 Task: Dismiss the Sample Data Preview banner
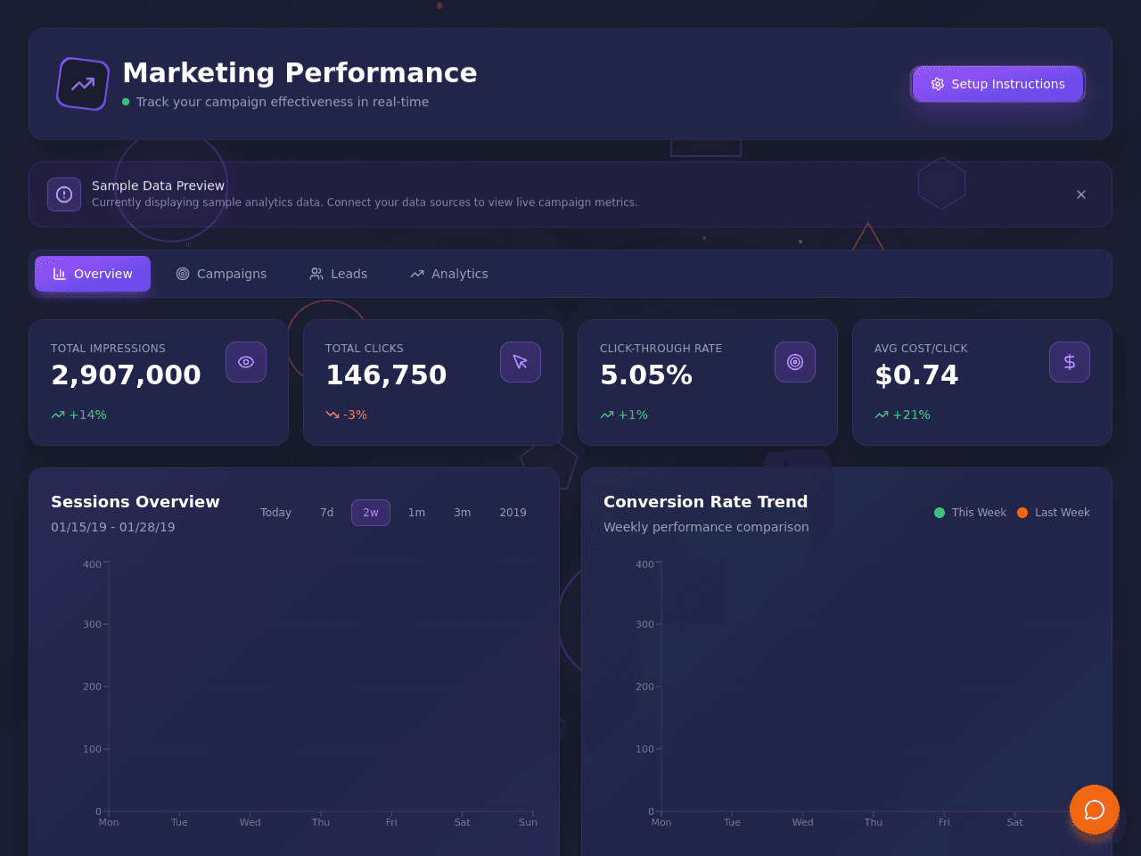[x=1081, y=194]
